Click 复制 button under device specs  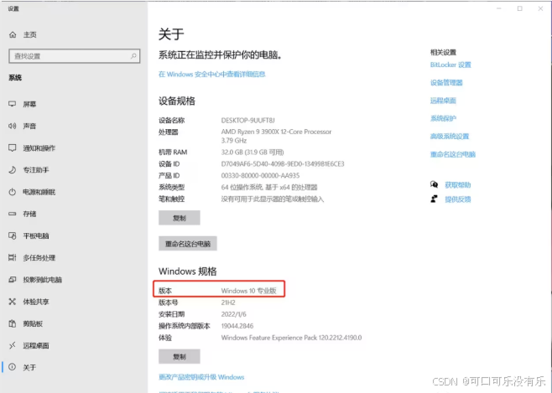[x=180, y=218]
